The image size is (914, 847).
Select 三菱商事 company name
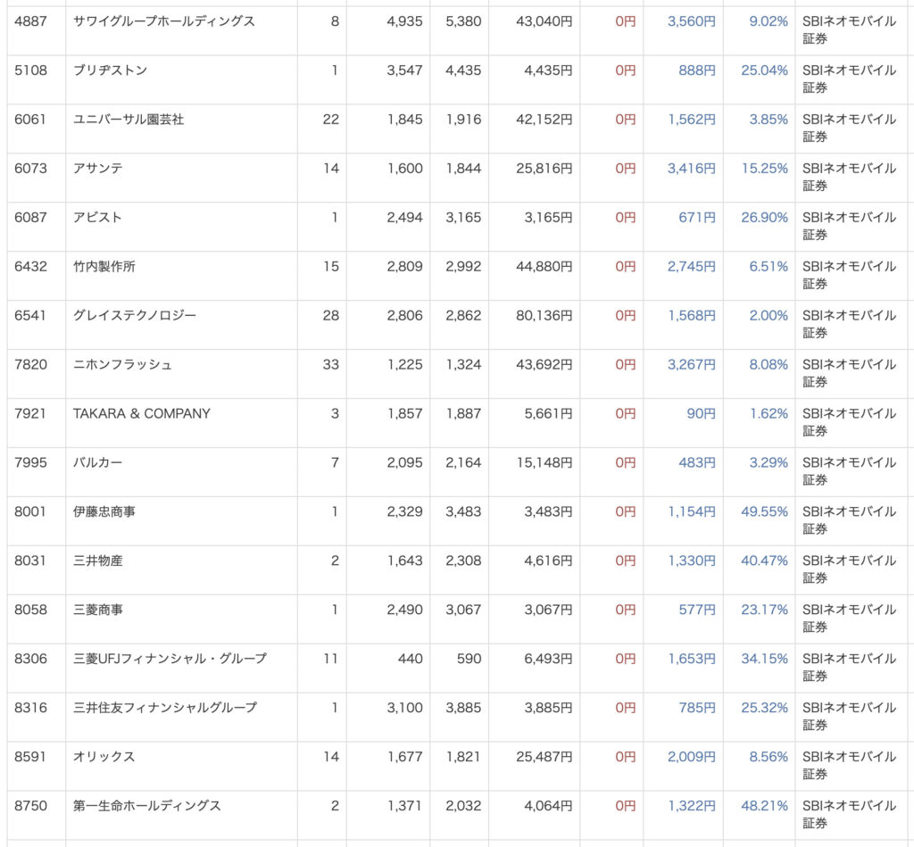(x=98, y=610)
